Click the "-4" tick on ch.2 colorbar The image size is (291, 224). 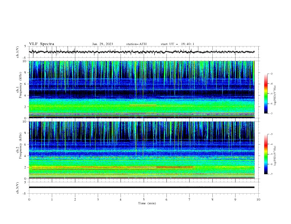tap(271, 144)
